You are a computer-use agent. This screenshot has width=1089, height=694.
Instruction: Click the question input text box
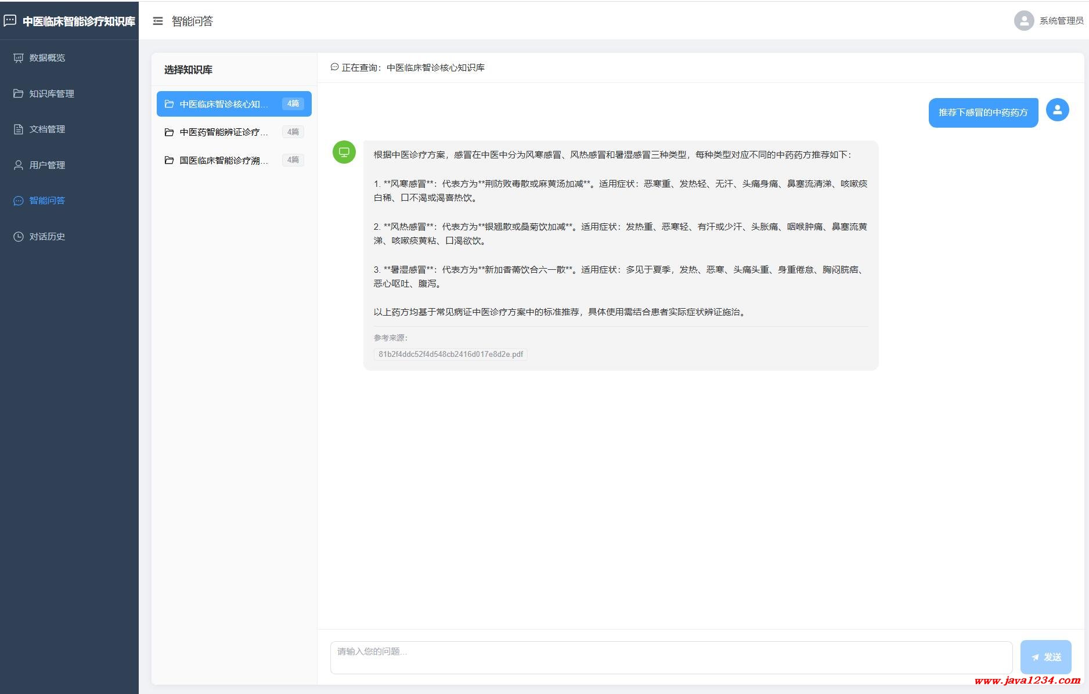coord(670,657)
